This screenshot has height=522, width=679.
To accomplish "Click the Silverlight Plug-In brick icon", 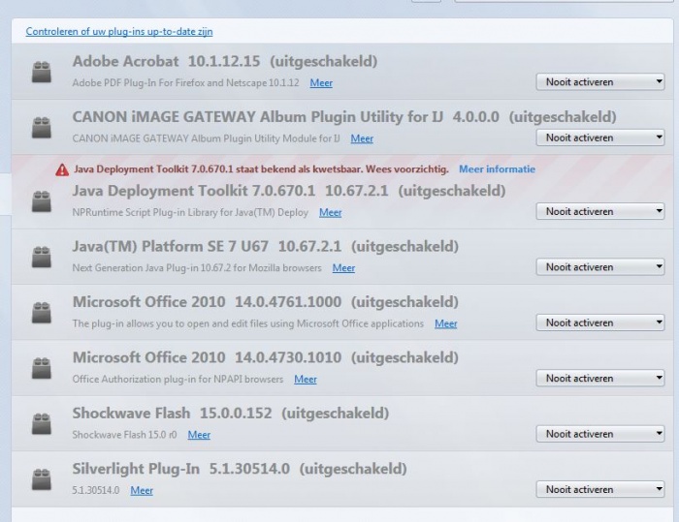I will [x=42, y=479].
